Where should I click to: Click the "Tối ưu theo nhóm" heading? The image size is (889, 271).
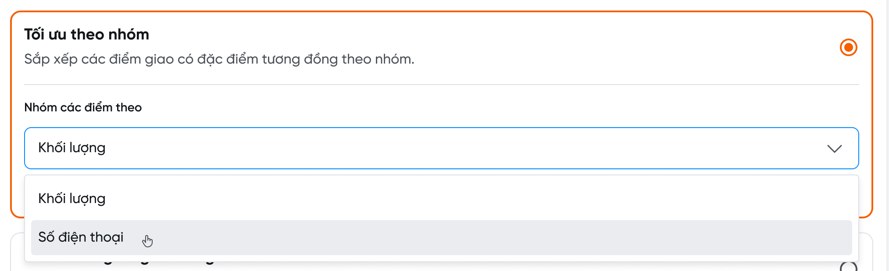click(x=86, y=34)
